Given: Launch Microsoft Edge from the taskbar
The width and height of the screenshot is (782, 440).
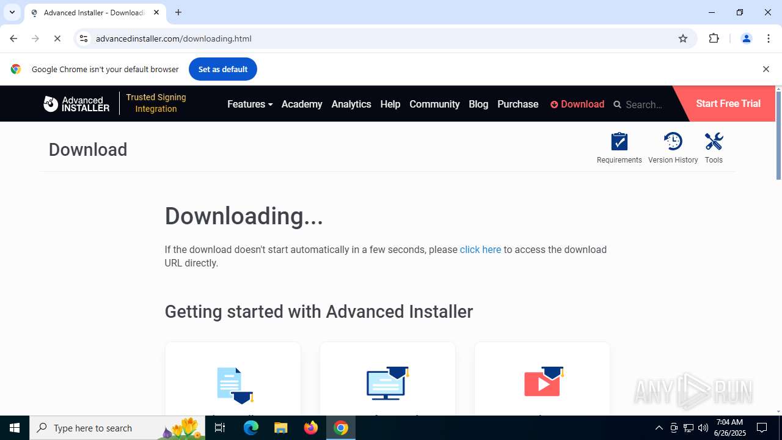Looking at the screenshot, I should pyautogui.click(x=251, y=428).
